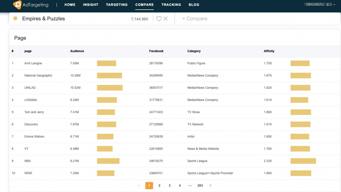Image resolution: width=341 pixels, height=192 pixels.
Task: Open the INSIGHT nav item
Action: coord(91,5)
